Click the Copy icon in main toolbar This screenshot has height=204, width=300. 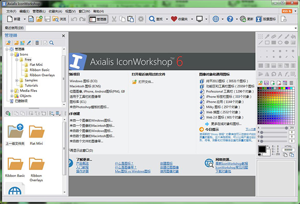click(x=122, y=19)
